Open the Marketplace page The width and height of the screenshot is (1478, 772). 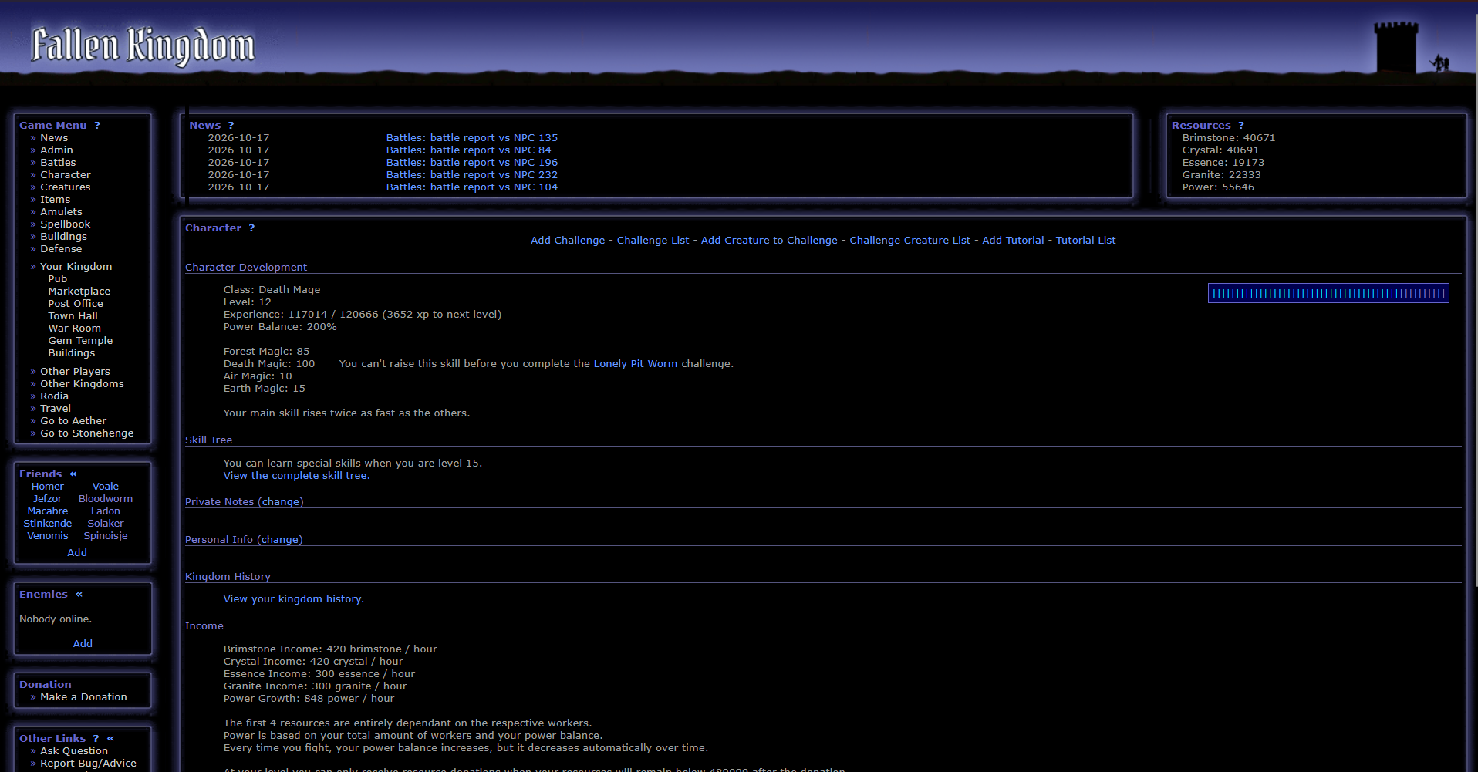pyautogui.click(x=79, y=292)
